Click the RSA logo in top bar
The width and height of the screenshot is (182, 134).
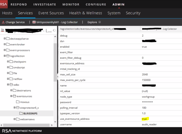4,4
